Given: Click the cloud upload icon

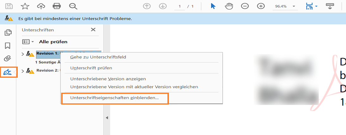Looking at the screenshot, I should click(41, 6).
